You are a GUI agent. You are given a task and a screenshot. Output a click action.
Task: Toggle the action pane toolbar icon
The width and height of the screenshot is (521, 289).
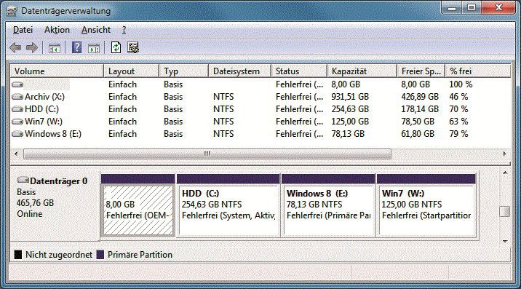click(x=94, y=48)
